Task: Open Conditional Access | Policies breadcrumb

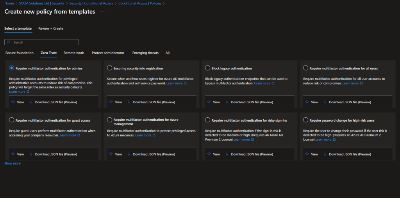Action: click(140, 4)
